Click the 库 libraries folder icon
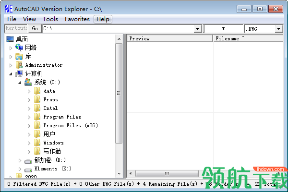 pos(19,57)
